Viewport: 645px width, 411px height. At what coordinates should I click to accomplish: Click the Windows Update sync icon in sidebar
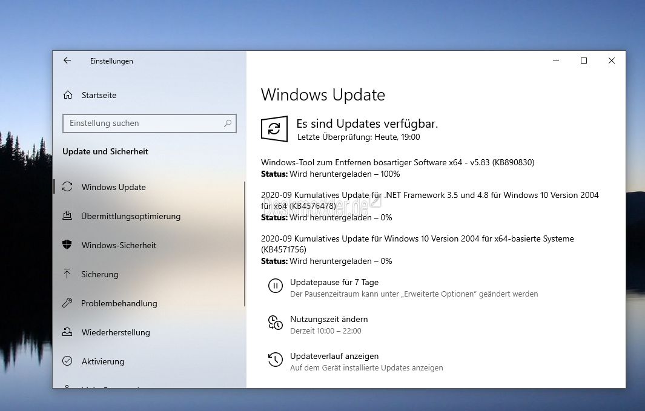pyautogui.click(x=67, y=186)
